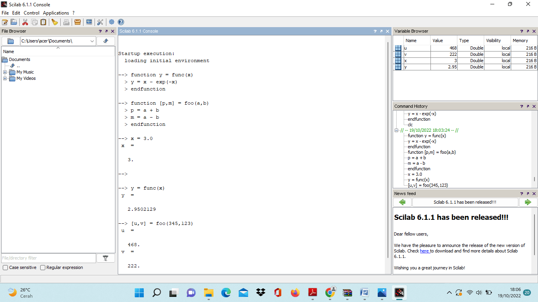Expand the My Music folder
The image size is (538, 302).
tap(5, 72)
